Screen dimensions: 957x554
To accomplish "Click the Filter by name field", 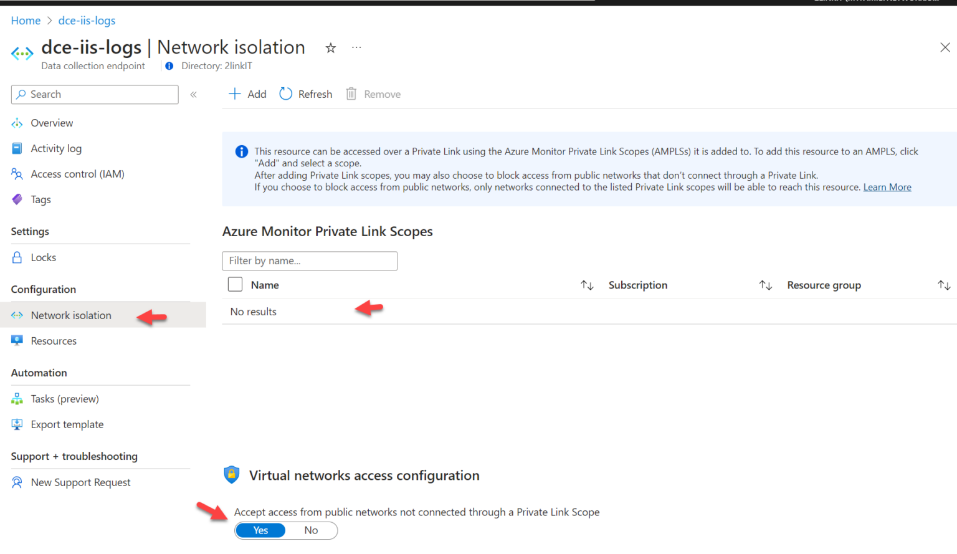I will click(310, 260).
